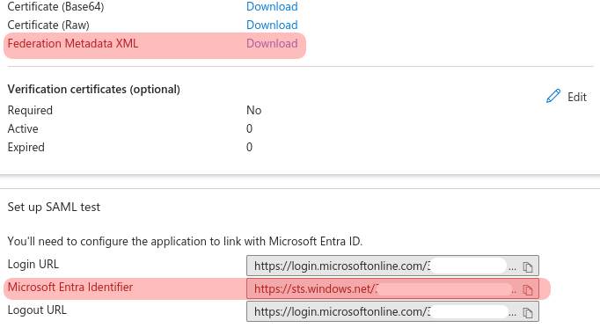Download the Federation Metadata XML
This screenshot has width=600, height=328.
click(x=272, y=43)
